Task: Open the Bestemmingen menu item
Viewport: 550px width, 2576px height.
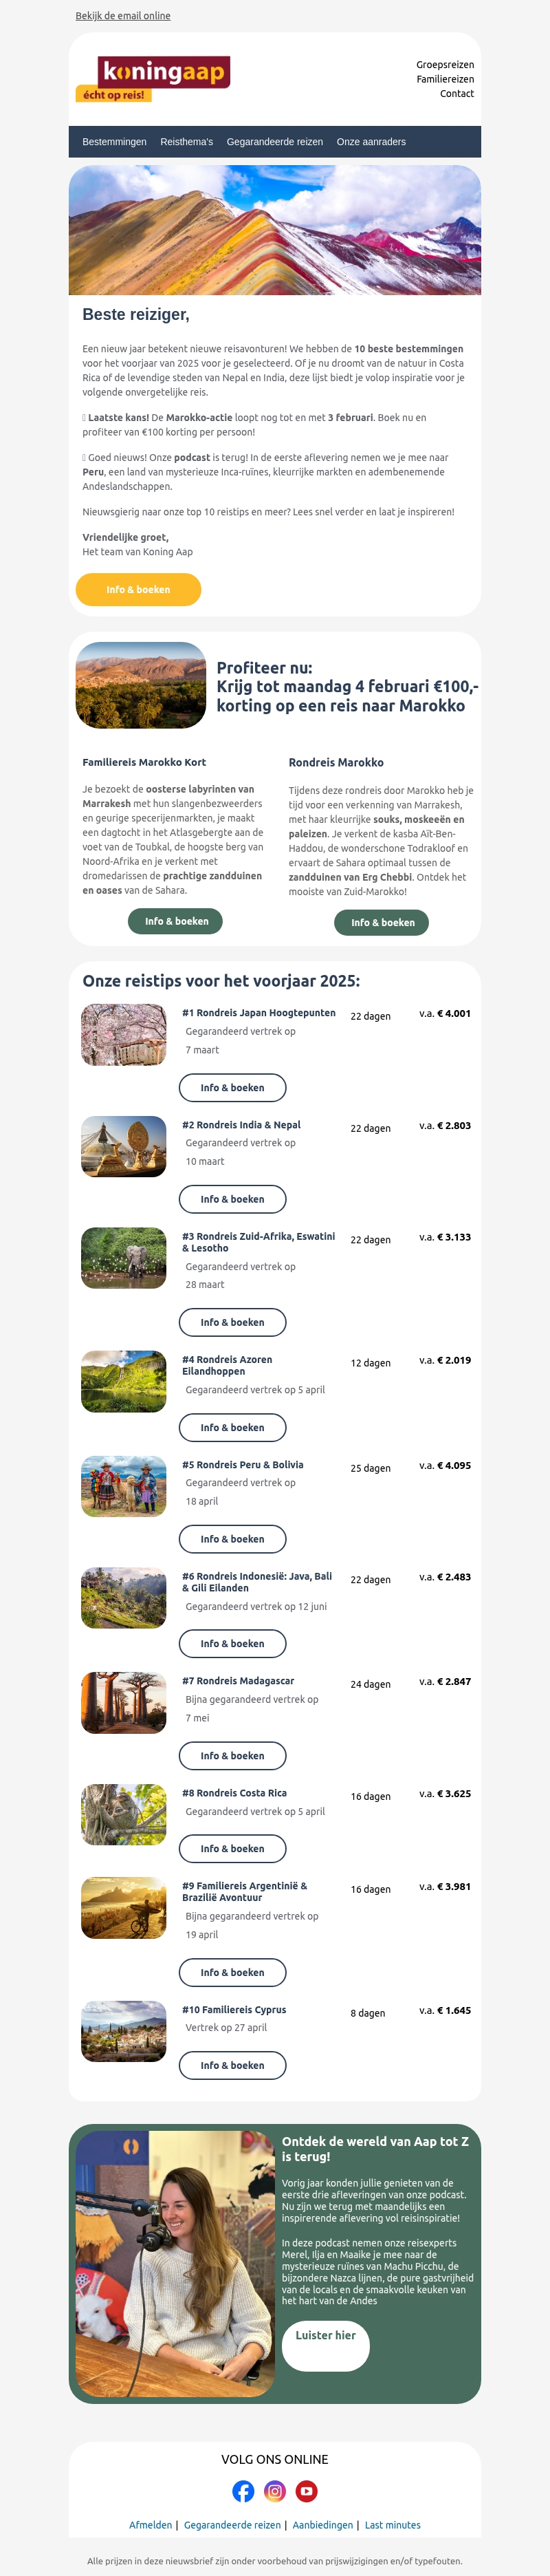Action: point(114,142)
